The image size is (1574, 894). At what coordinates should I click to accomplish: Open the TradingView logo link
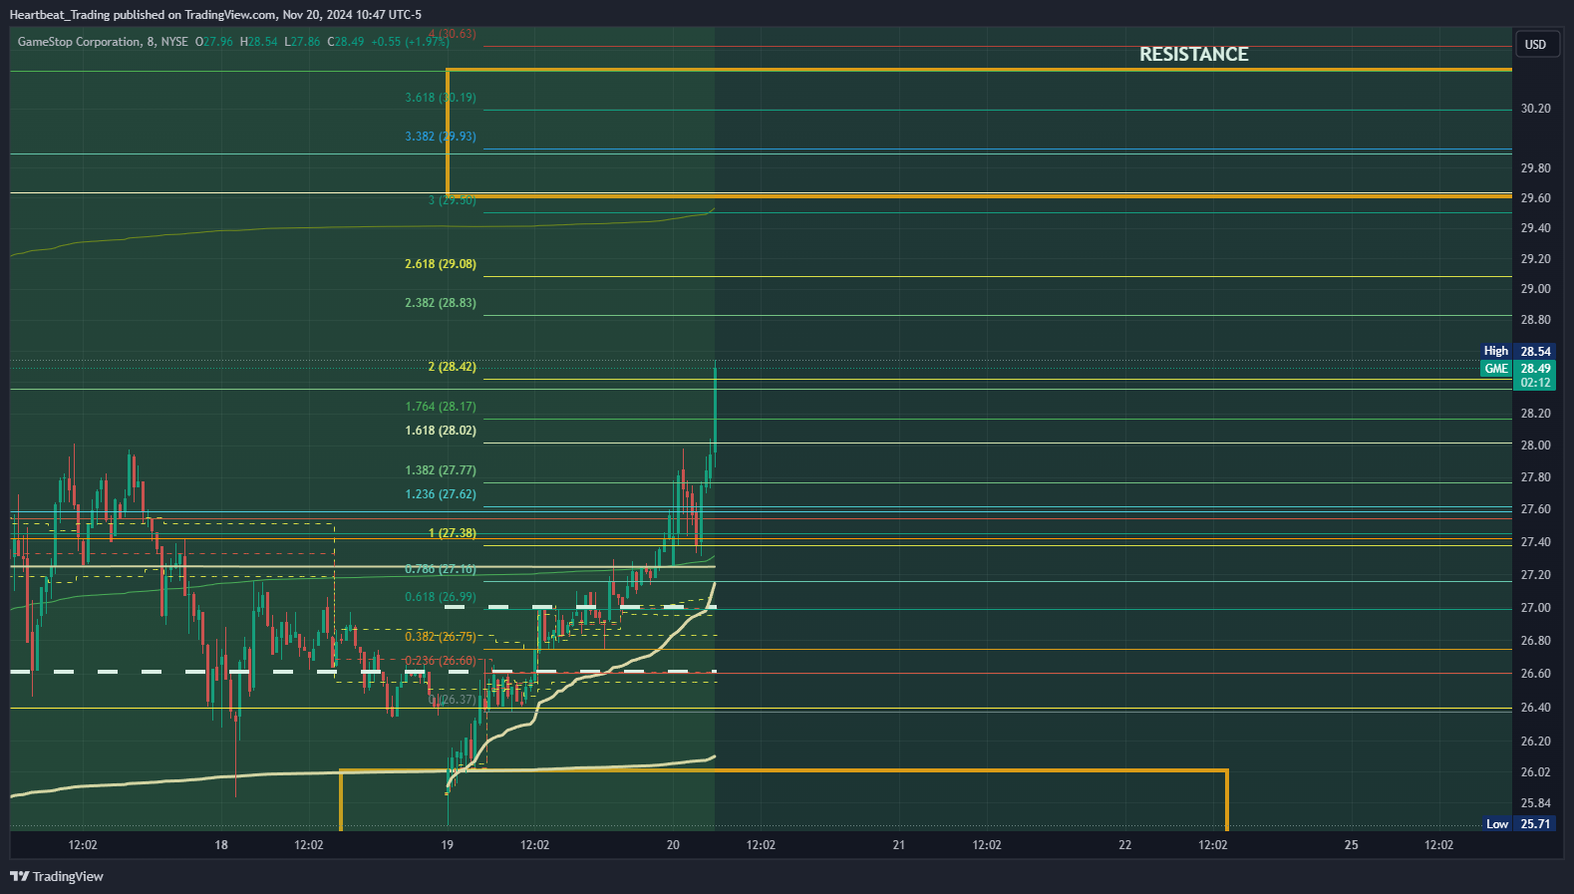(57, 877)
